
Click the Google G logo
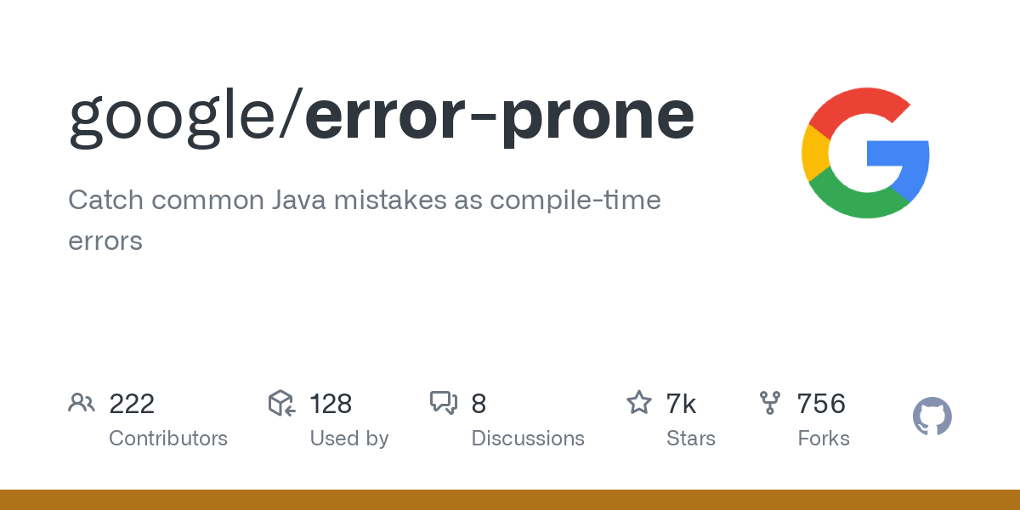coord(865,153)
